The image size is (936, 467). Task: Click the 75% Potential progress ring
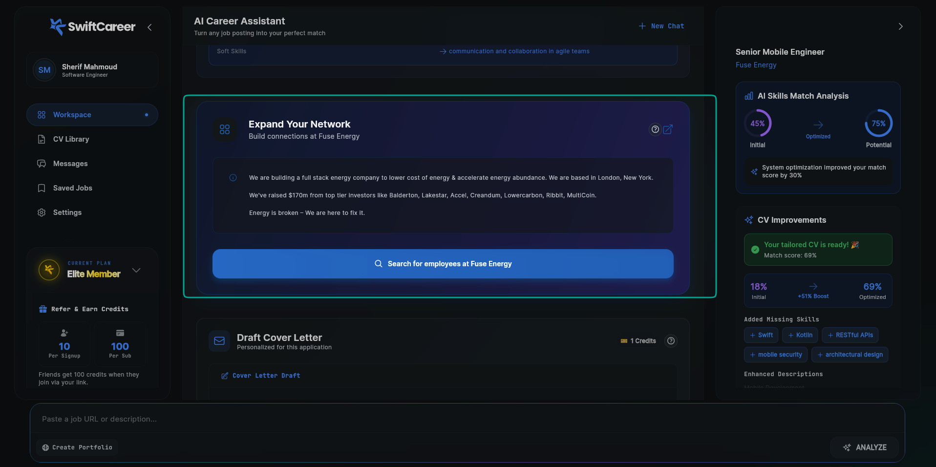coord(878,124)
